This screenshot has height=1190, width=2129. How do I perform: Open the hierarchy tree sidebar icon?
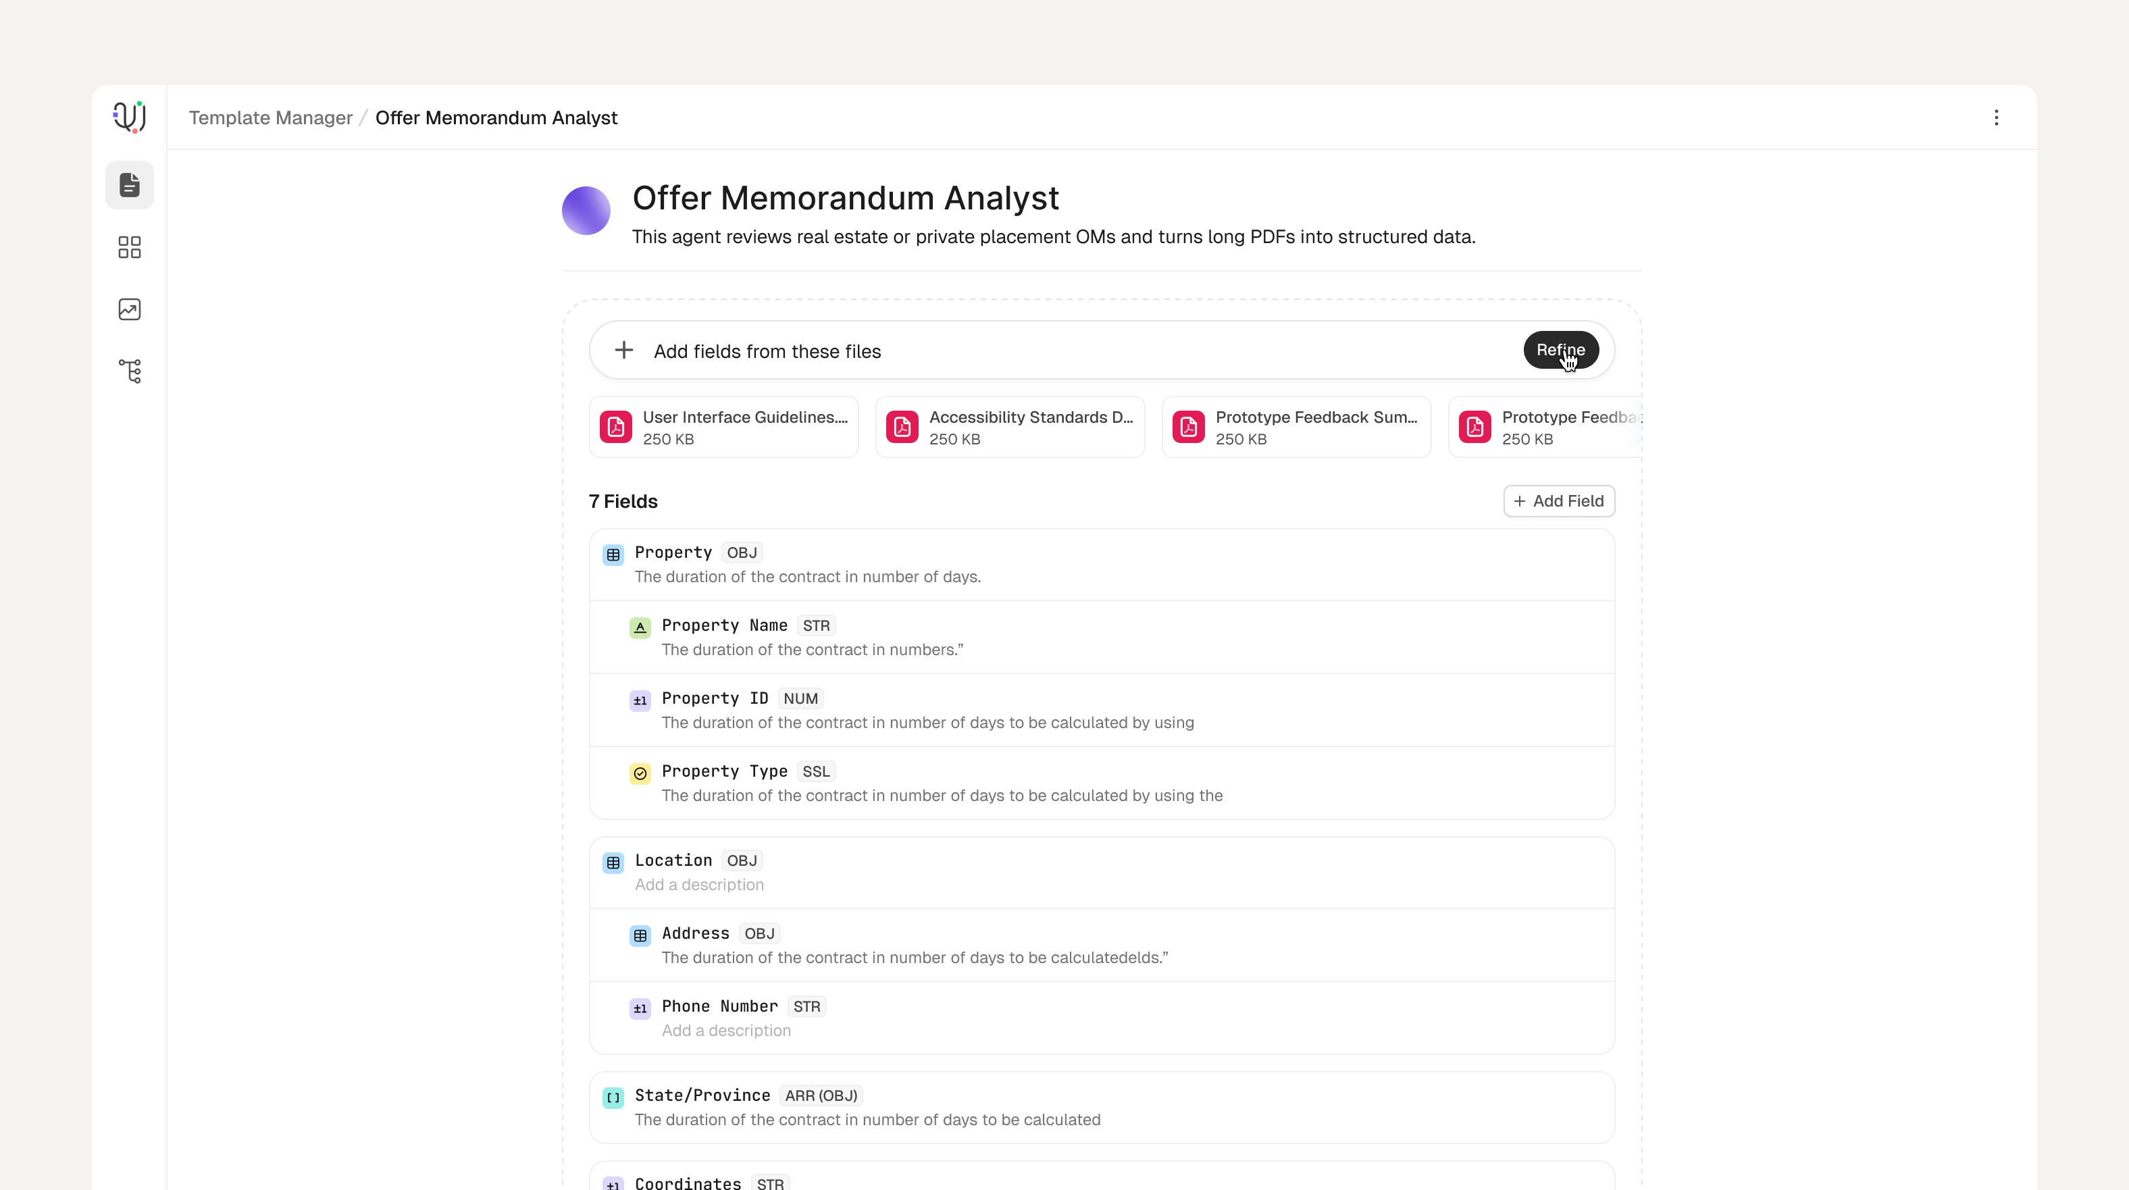[130, 371]
